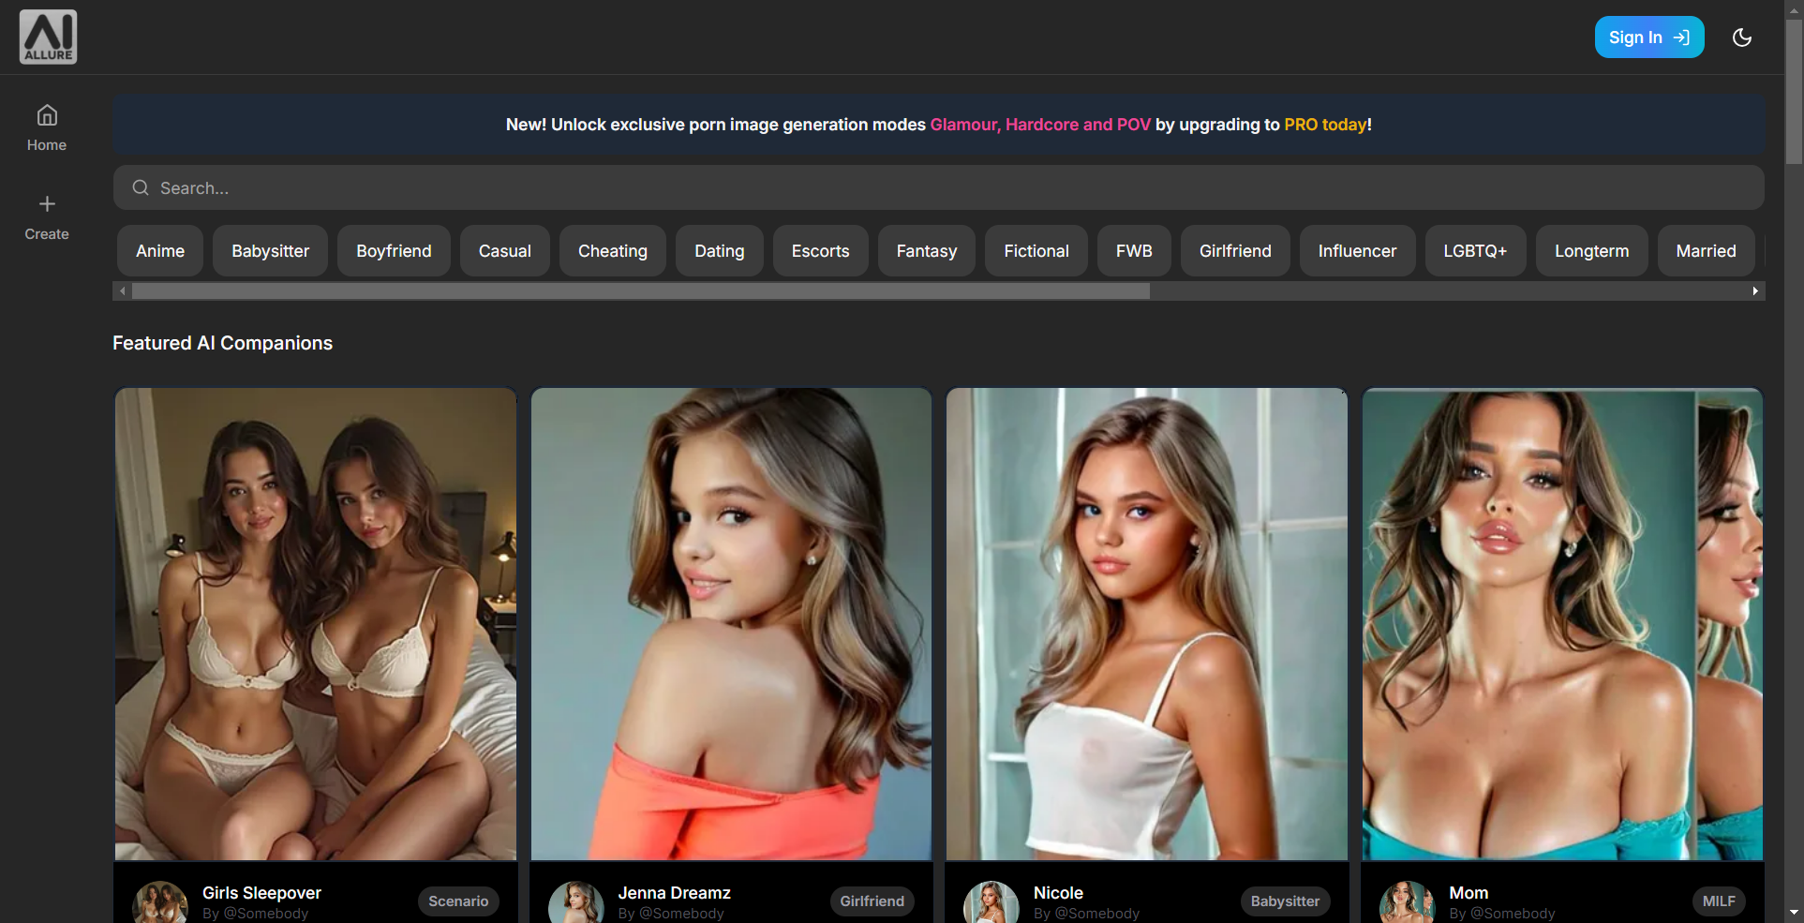Select the Longterm category
Viewport: 1804px width, 923px height.
point(1592,251)
